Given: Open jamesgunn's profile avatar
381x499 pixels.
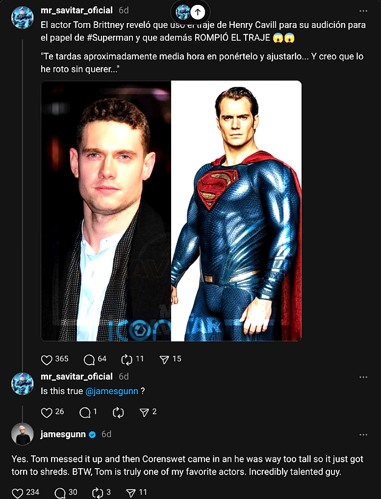Looking at the screenshot, I should tap(23, 434).
